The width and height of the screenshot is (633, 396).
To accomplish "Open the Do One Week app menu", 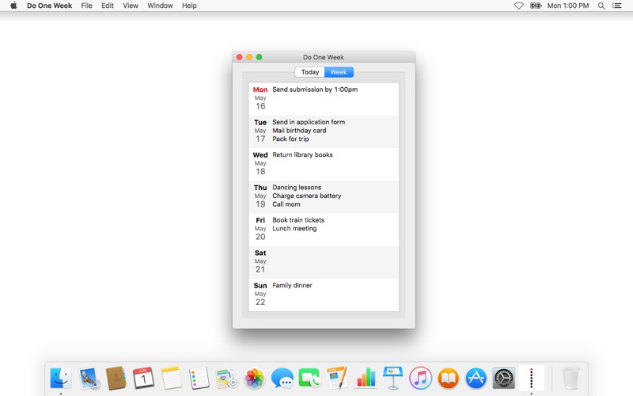I will (49, 6).
